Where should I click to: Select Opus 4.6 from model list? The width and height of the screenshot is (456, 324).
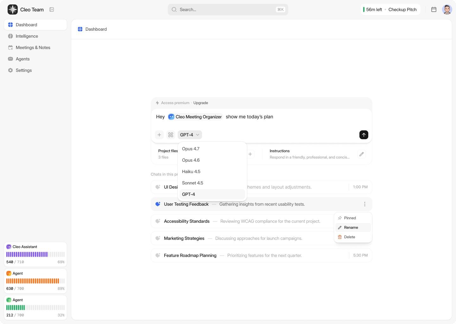click(x=212, y=160)
